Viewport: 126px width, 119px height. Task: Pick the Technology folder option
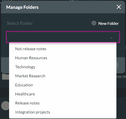click(x=25, y=67)
